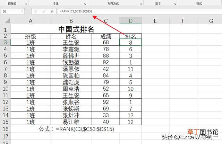Select score cell 52
Viewport: 222px width, 144px height.
[106, 89]
